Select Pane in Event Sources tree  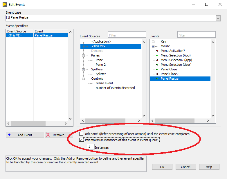point(99,60)
